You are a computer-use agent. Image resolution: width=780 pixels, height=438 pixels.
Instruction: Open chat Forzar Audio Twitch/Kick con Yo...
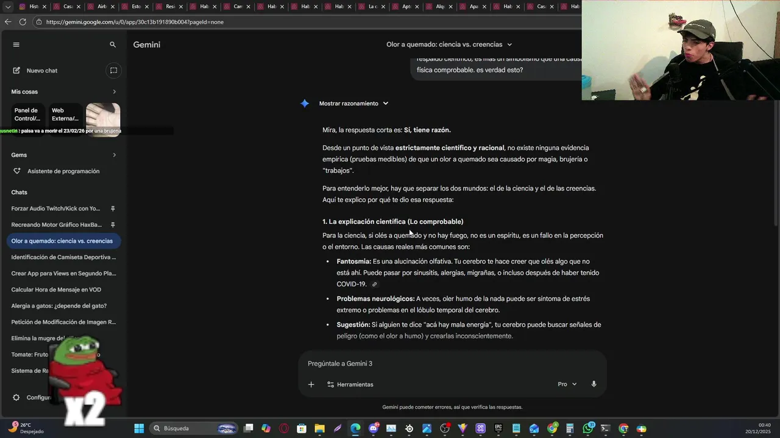pyautogui.click(x=55, y=209)
